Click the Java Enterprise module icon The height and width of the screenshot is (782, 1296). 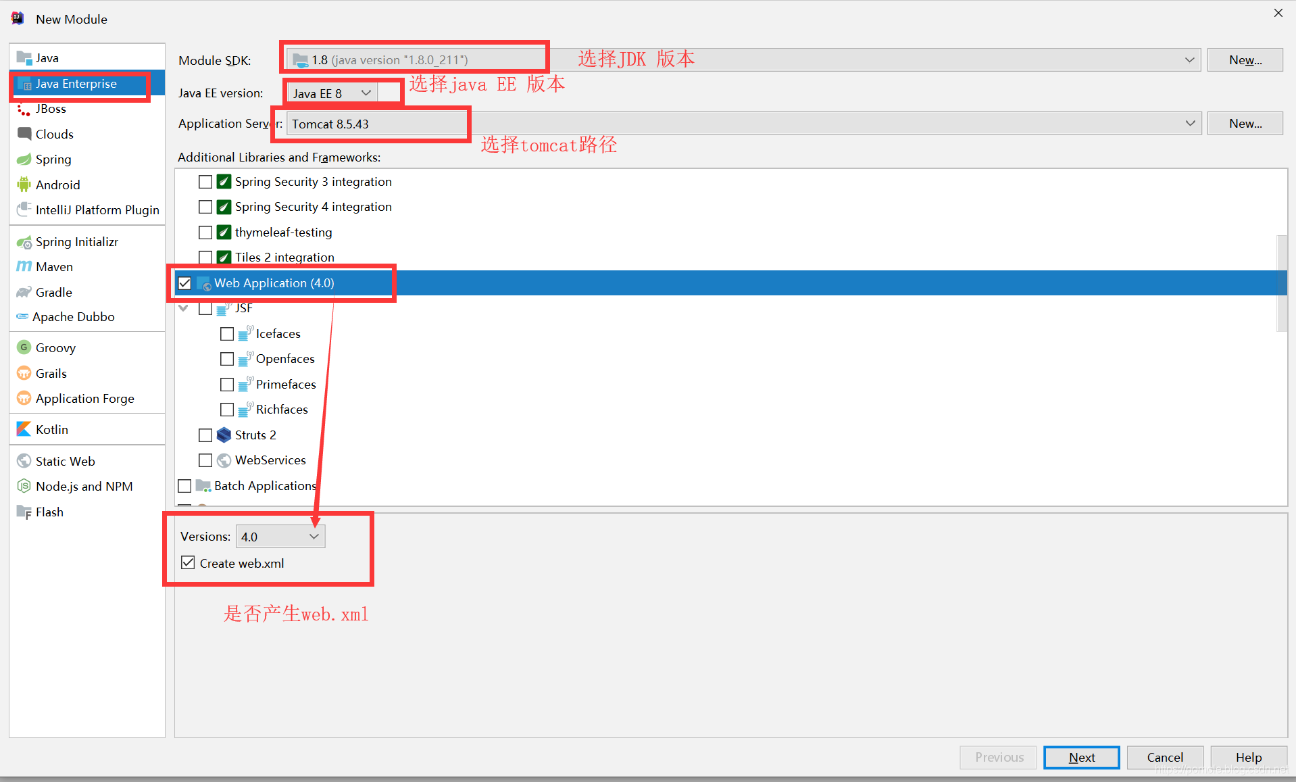pos(25,84)
